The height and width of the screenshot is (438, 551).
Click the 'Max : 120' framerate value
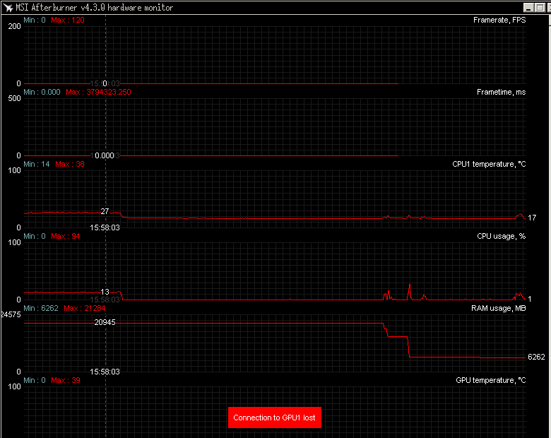coord(68,20)
